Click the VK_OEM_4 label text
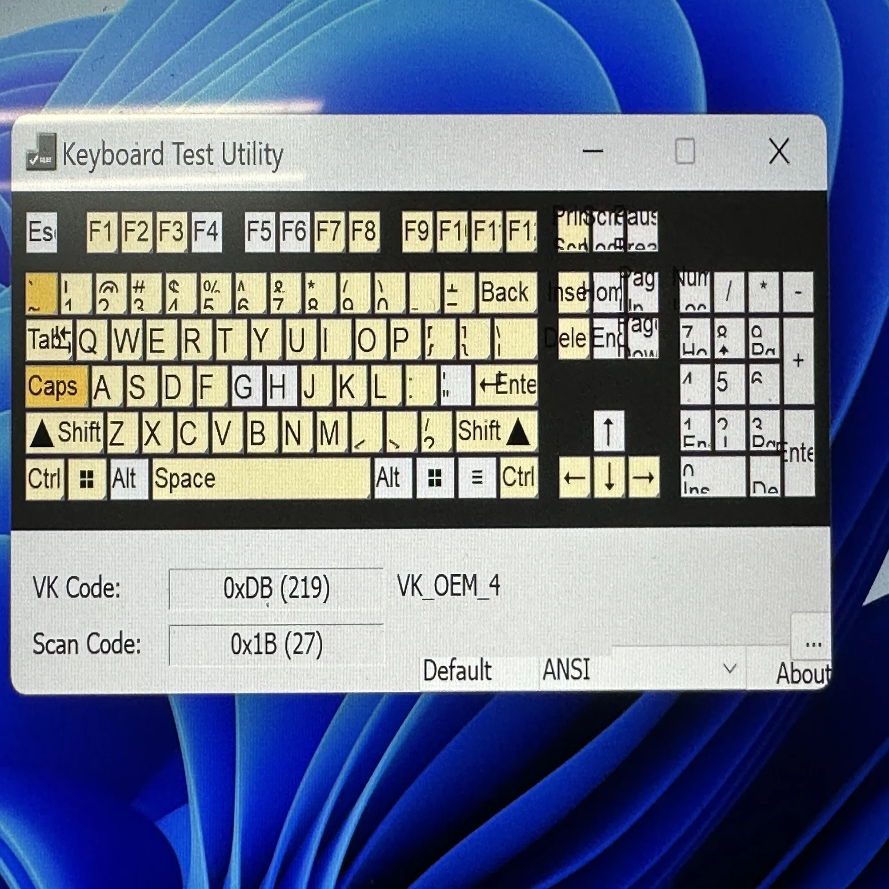The width and height of the screenshot is (889, 889). pyautogui.click(x=448, y=587)
